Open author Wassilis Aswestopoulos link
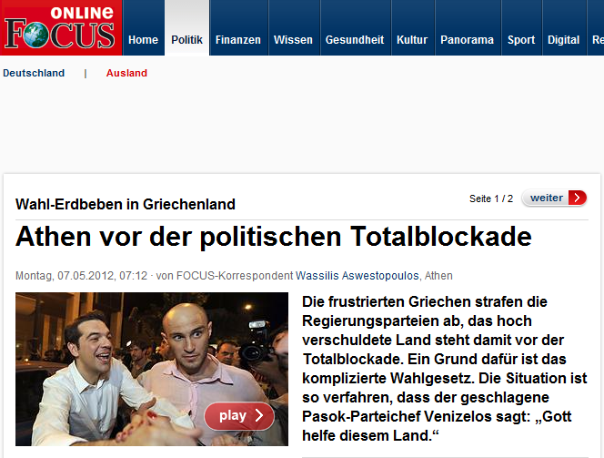Image resolution: width=604 pixels, height=458 pixels. pyautogui.click(x=357, y=276)
